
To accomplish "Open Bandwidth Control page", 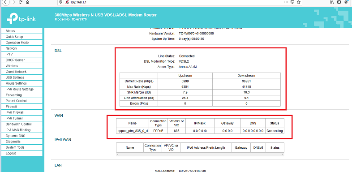I will click(22, 124).
